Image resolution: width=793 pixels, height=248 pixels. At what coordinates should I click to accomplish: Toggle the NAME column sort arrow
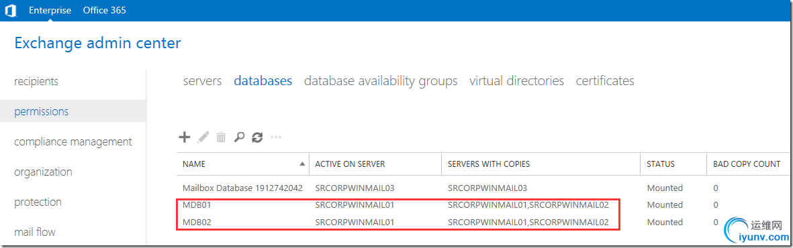[x=302, y=164]
